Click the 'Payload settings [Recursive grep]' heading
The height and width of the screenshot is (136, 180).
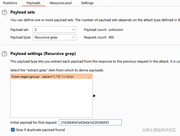click(x=43, y=54)
